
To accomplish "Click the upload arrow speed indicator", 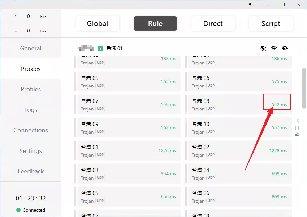I will click(x=16, y=17).
